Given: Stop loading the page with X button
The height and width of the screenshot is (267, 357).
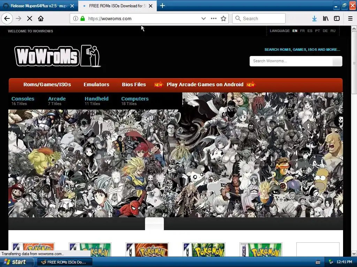Looking at the screenshot, I should pyautogui.click(x=30, y=18).
